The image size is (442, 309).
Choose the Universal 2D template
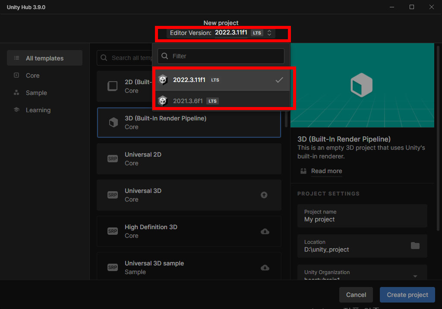tap(189, 159)
